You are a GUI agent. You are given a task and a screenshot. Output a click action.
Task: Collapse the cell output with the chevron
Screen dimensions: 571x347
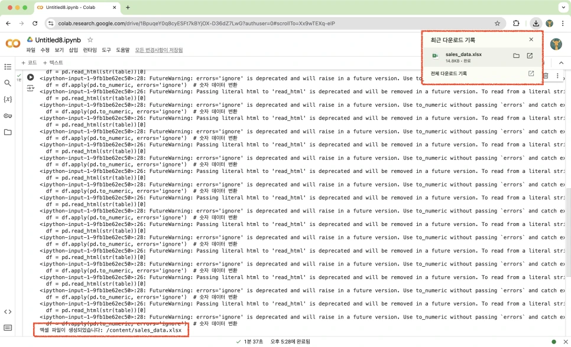(x=562, y=62)
